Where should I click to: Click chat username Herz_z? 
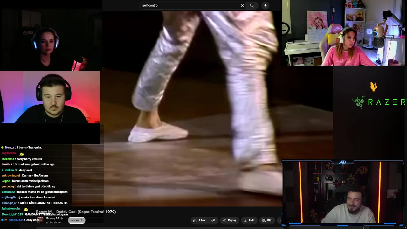click(10, 148)
